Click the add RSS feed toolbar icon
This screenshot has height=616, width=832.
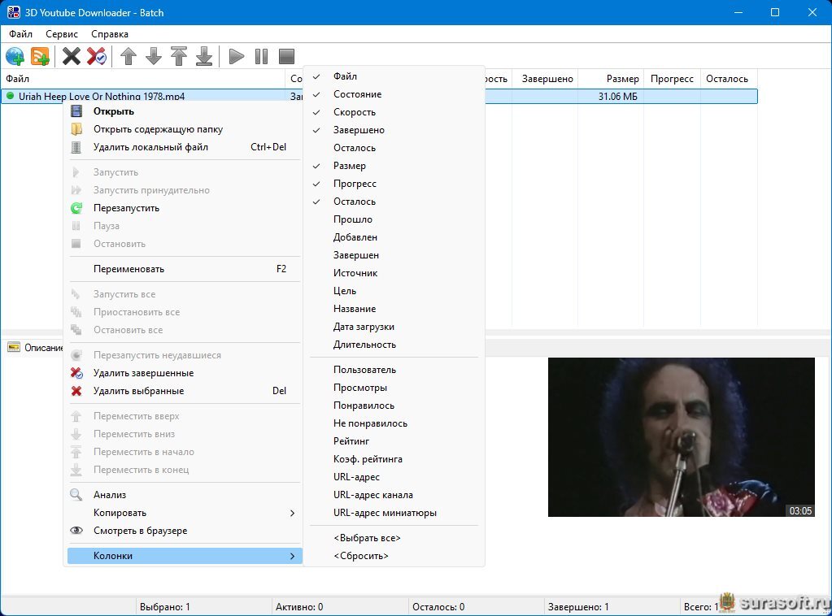point(41,56)
